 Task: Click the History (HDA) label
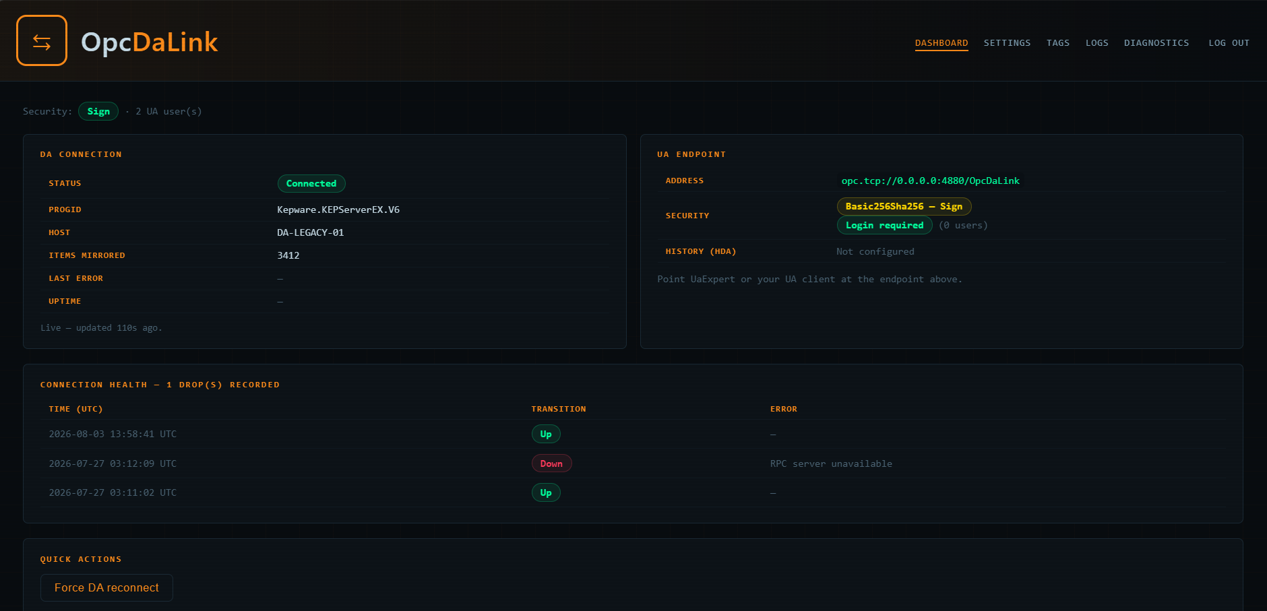point(701,251)
